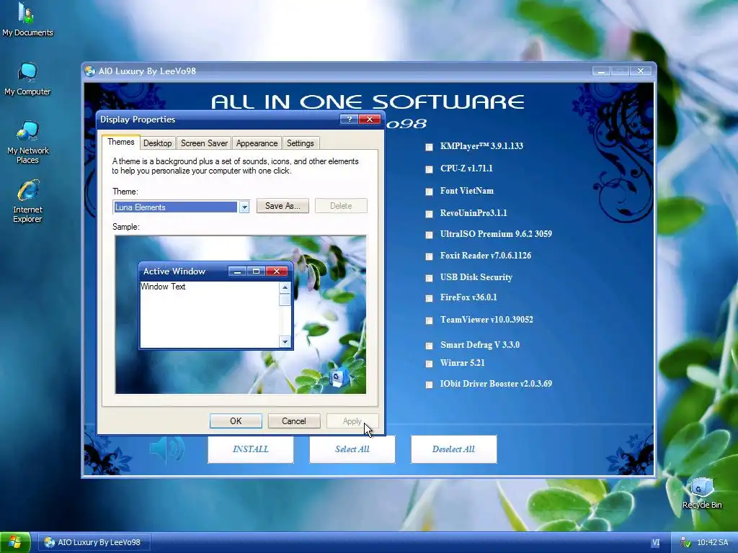Click the Display Properties help question button
Screen dimensions: 738x553
[349, 120]
